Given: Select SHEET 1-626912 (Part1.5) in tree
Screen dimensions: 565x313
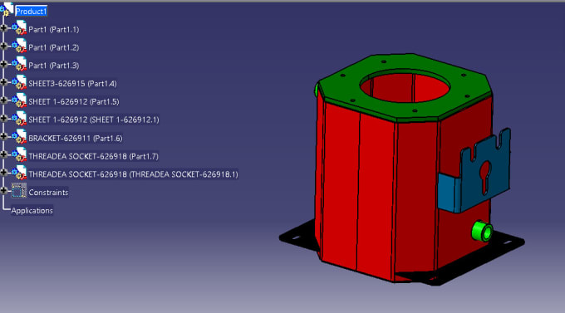Looking at the screenshot, I should [x=73, y=101].
